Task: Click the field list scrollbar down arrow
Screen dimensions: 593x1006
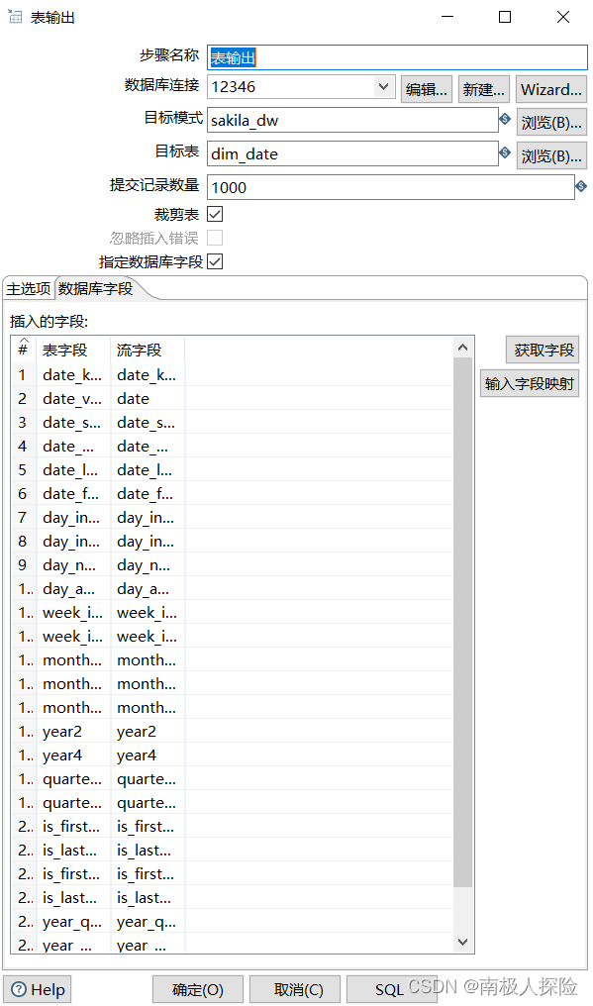Action: pyautogui.click(x=462, y=942)
